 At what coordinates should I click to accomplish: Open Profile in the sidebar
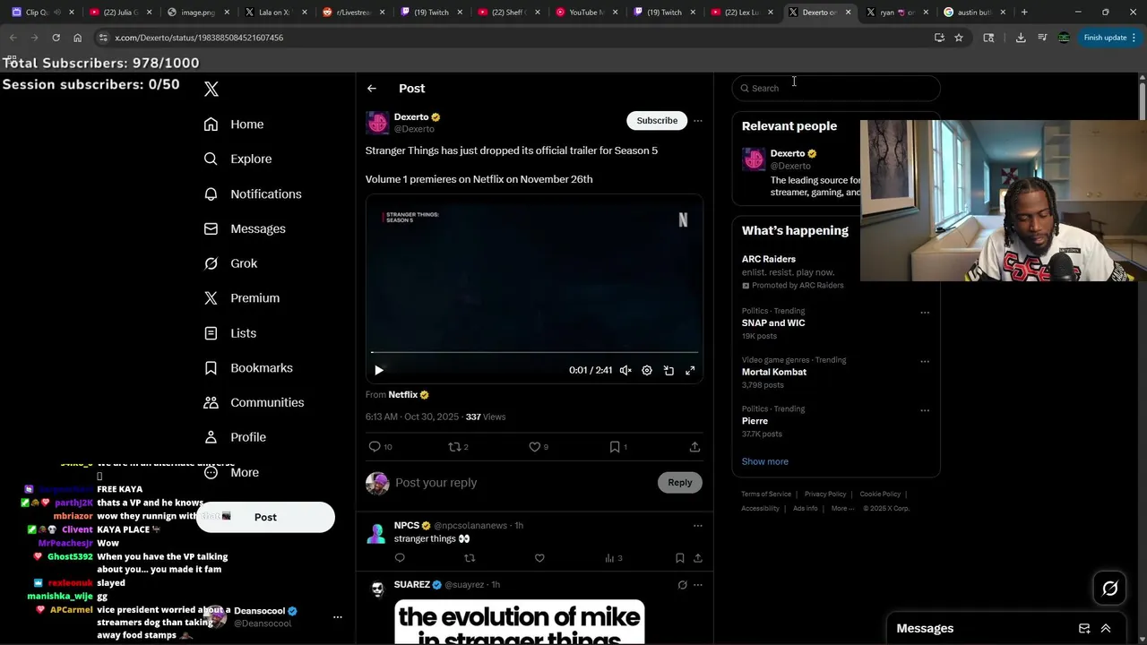pyautogui.click(x=235, y=437)
